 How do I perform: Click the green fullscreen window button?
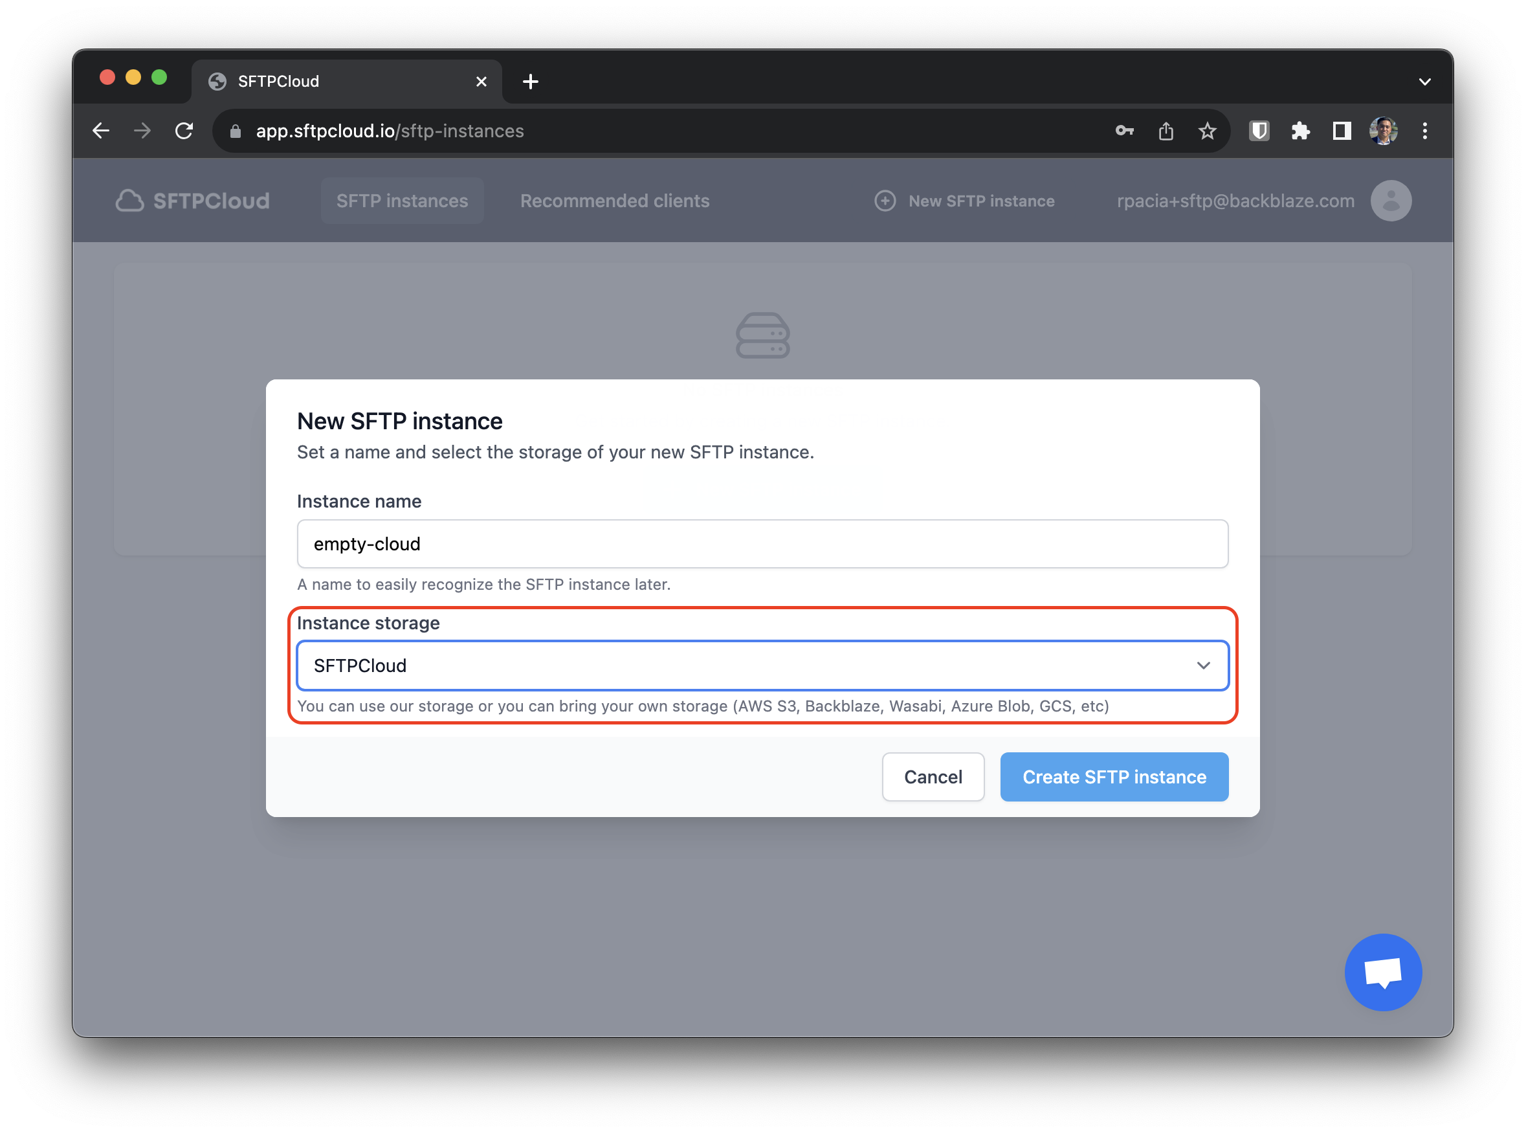(159, 78)
